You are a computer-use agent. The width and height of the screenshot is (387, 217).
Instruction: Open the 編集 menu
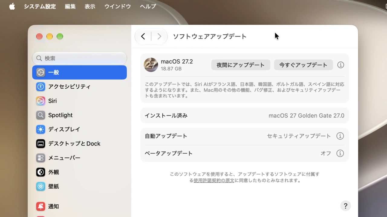70,6
